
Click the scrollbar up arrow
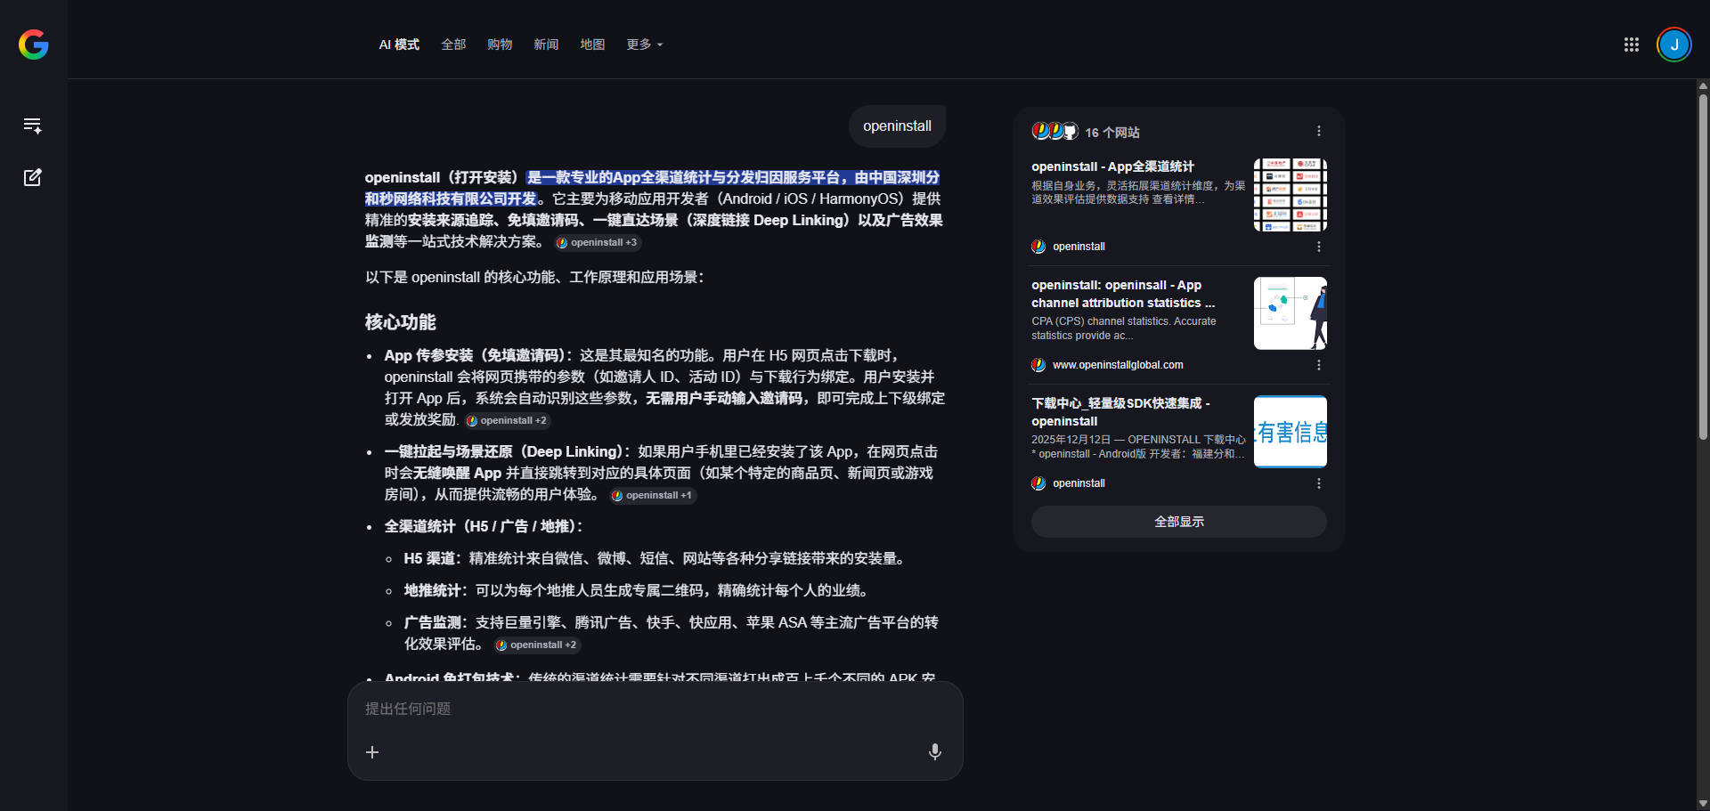pos(1703,85)
